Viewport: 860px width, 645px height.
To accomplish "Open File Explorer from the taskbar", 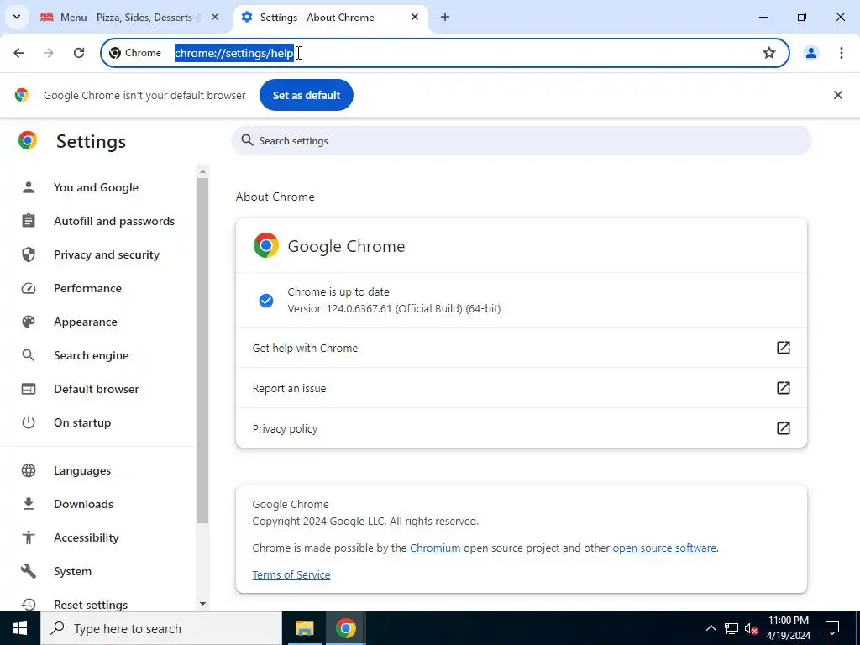I will click(x=304, y=628).
